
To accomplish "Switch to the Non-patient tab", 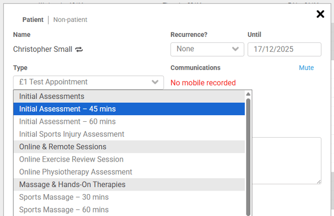I will (70, 20).
